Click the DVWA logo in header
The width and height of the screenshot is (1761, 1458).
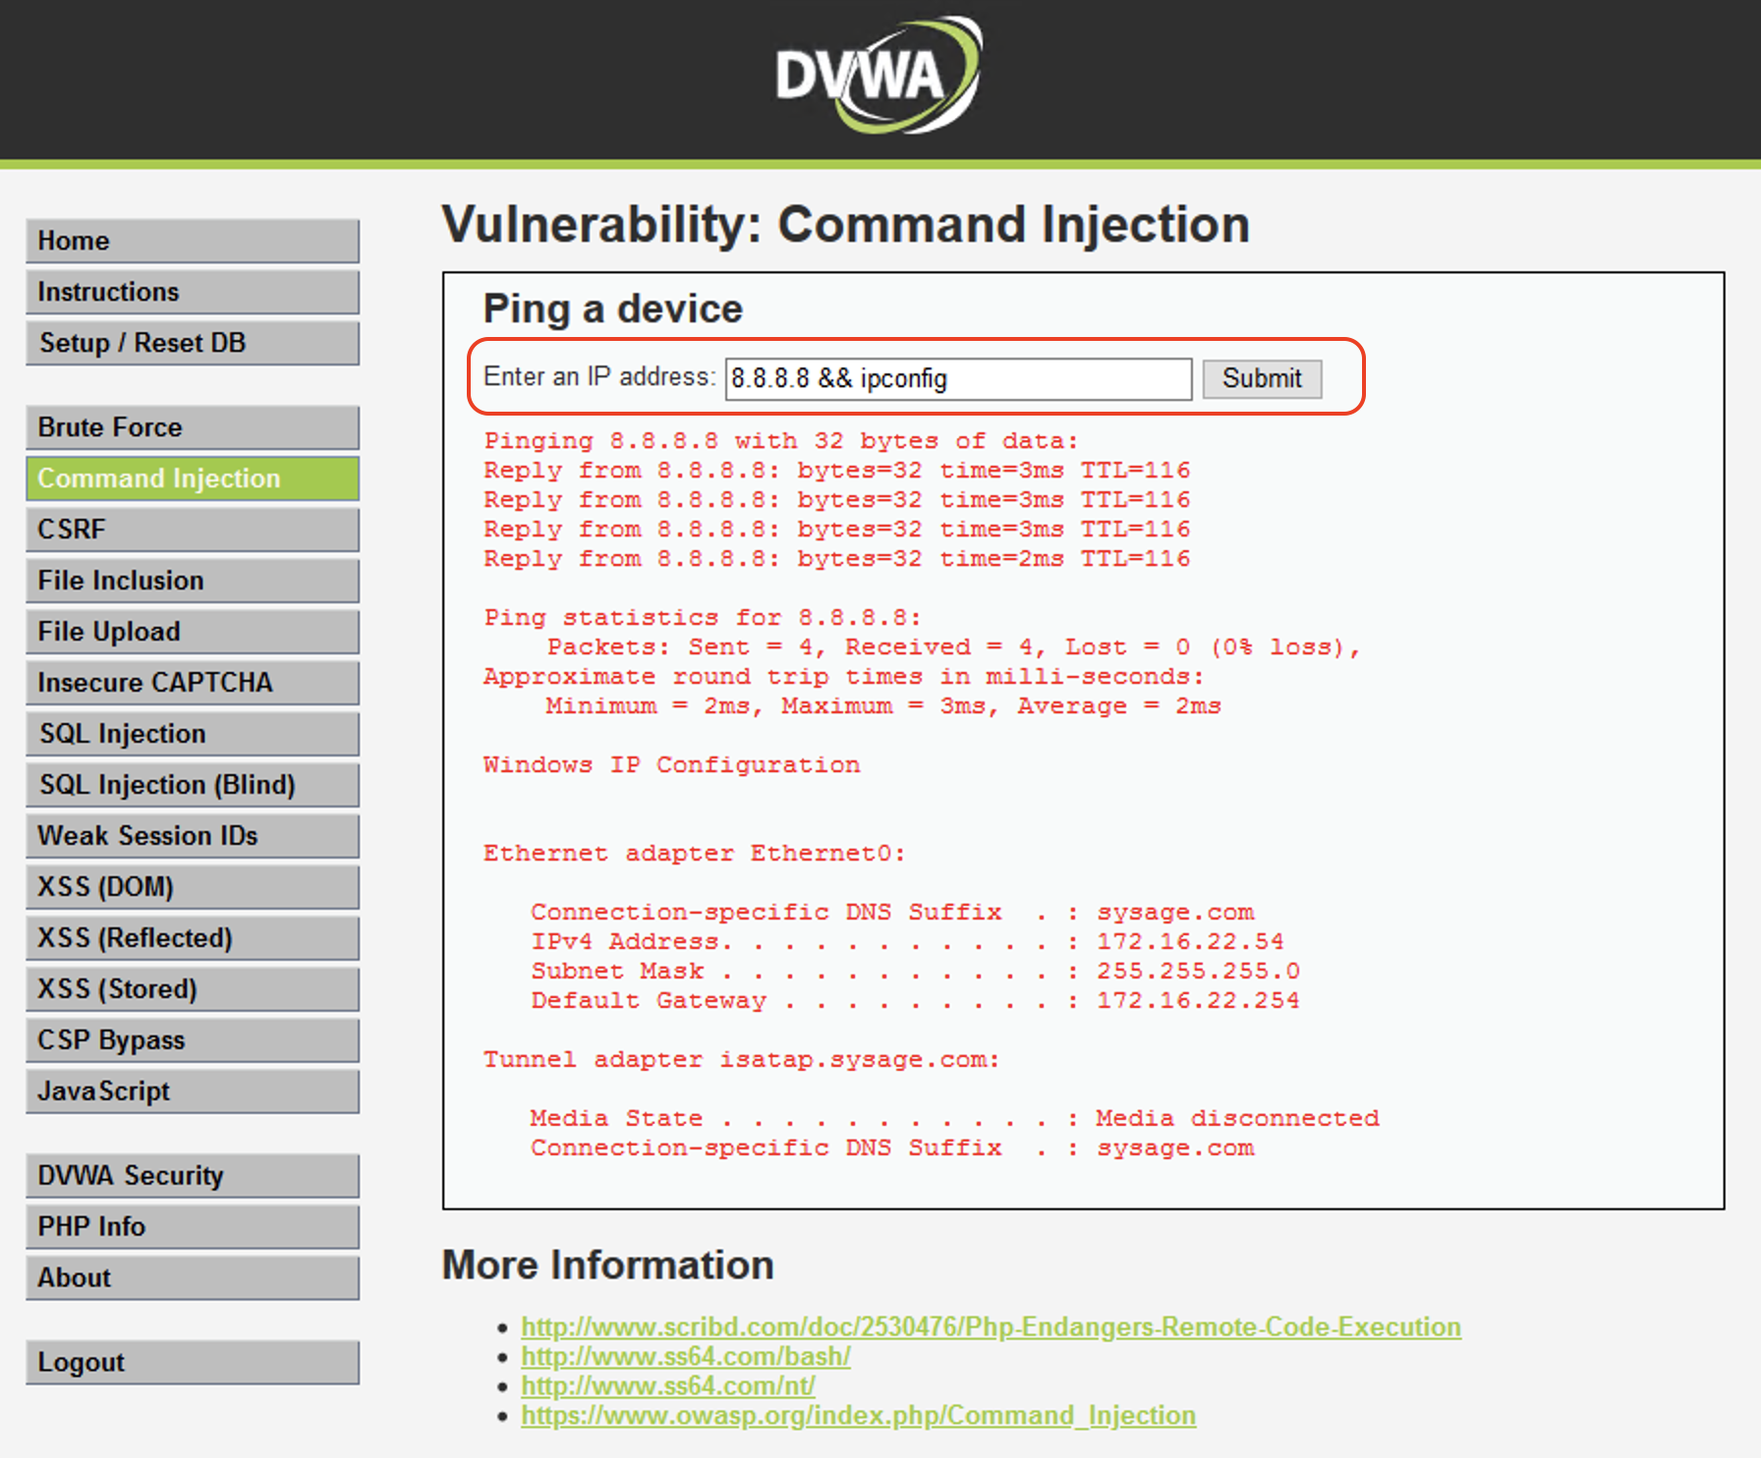878,76
